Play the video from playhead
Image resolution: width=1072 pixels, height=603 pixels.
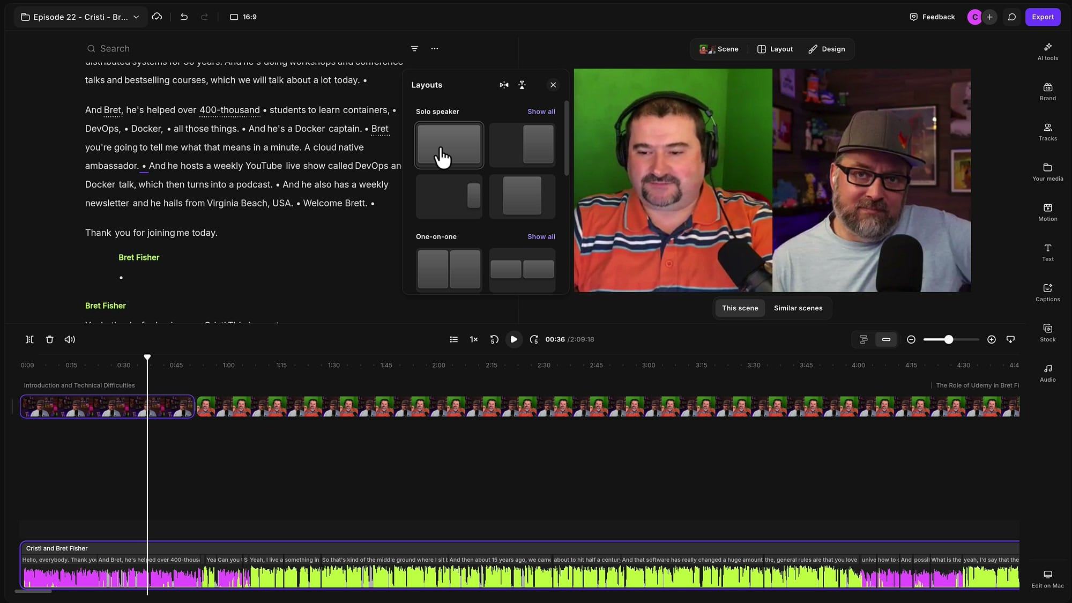(513, 339)
